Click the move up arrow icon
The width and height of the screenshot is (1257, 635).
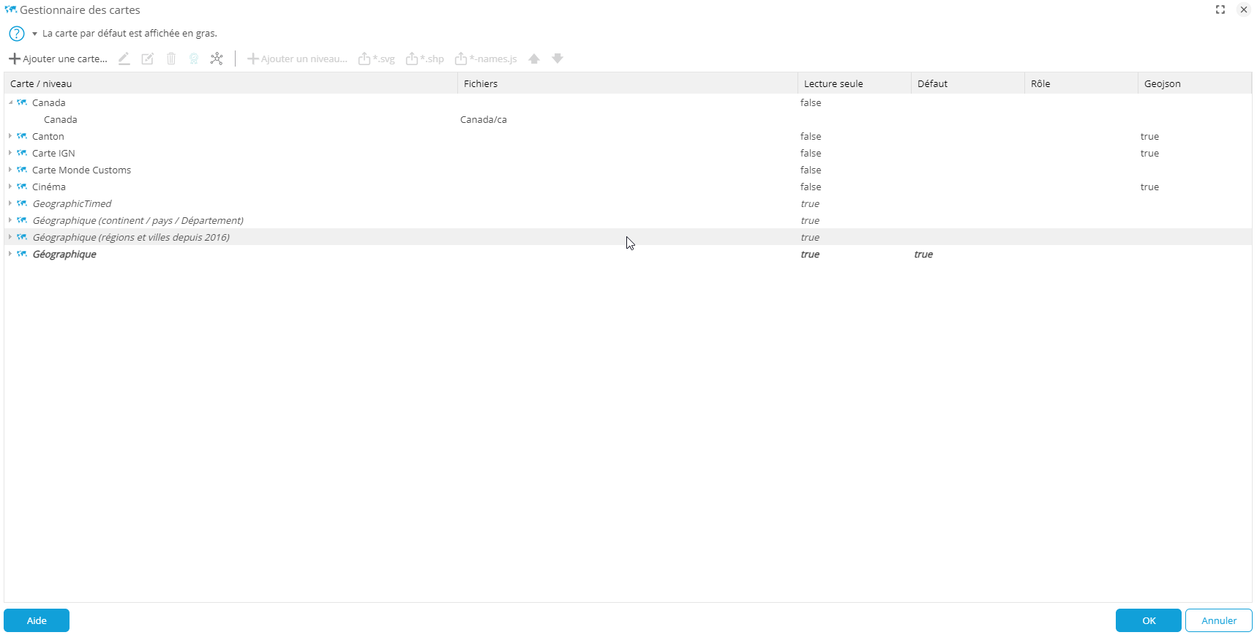534,59
